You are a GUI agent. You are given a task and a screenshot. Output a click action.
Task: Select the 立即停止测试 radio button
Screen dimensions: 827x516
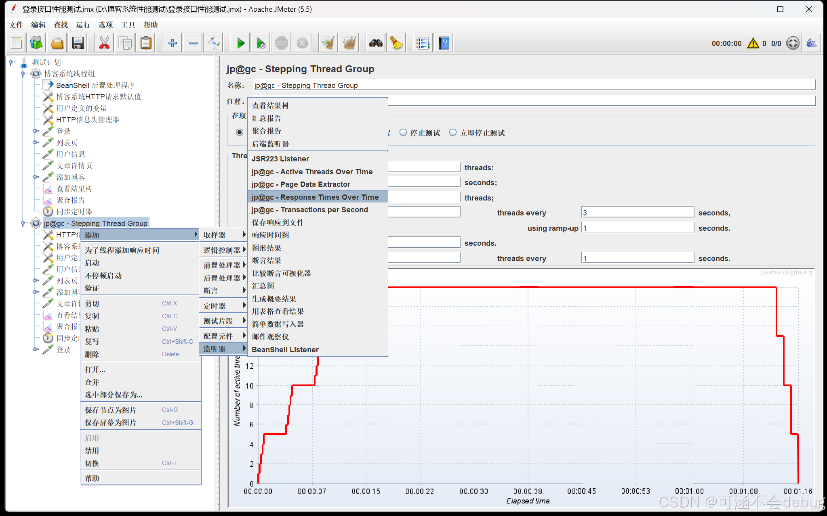453,133
